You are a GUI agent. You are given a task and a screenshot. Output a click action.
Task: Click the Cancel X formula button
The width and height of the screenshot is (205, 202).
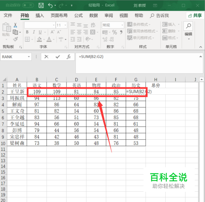46,57
